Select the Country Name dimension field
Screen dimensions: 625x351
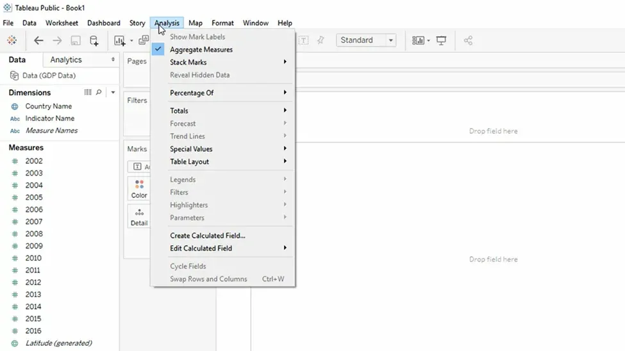coord(48,106)
